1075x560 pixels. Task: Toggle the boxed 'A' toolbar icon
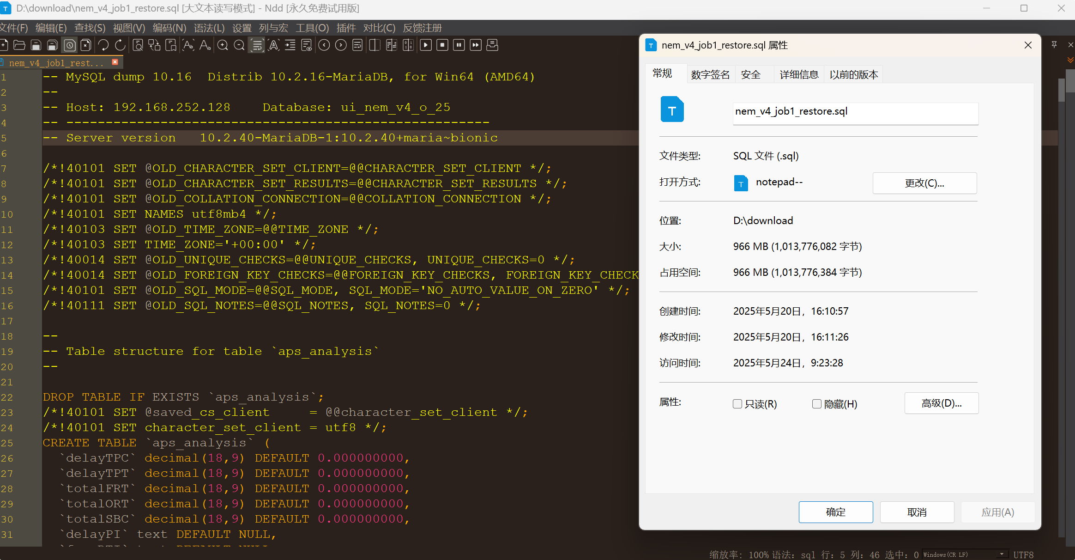coord(273,45)
